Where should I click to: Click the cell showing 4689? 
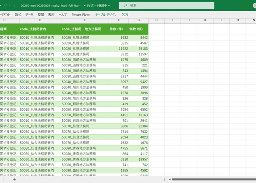coord(139,60)
